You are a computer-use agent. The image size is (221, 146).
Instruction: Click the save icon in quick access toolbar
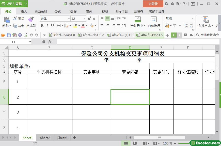(9, 35)
